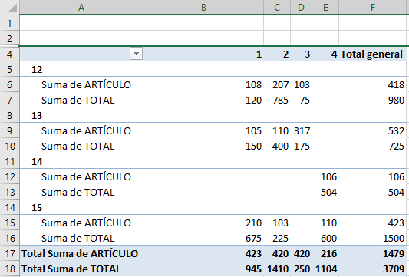This screenshot has height=277, width=409.
Task: Select column E header
Action: pos(325,8)
